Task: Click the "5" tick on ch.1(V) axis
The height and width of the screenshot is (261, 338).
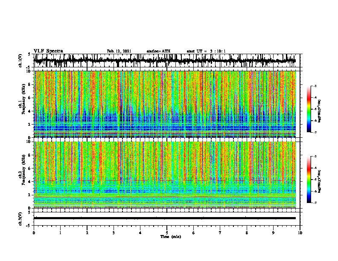Action: pyautogui.click(x=30, y=55)
